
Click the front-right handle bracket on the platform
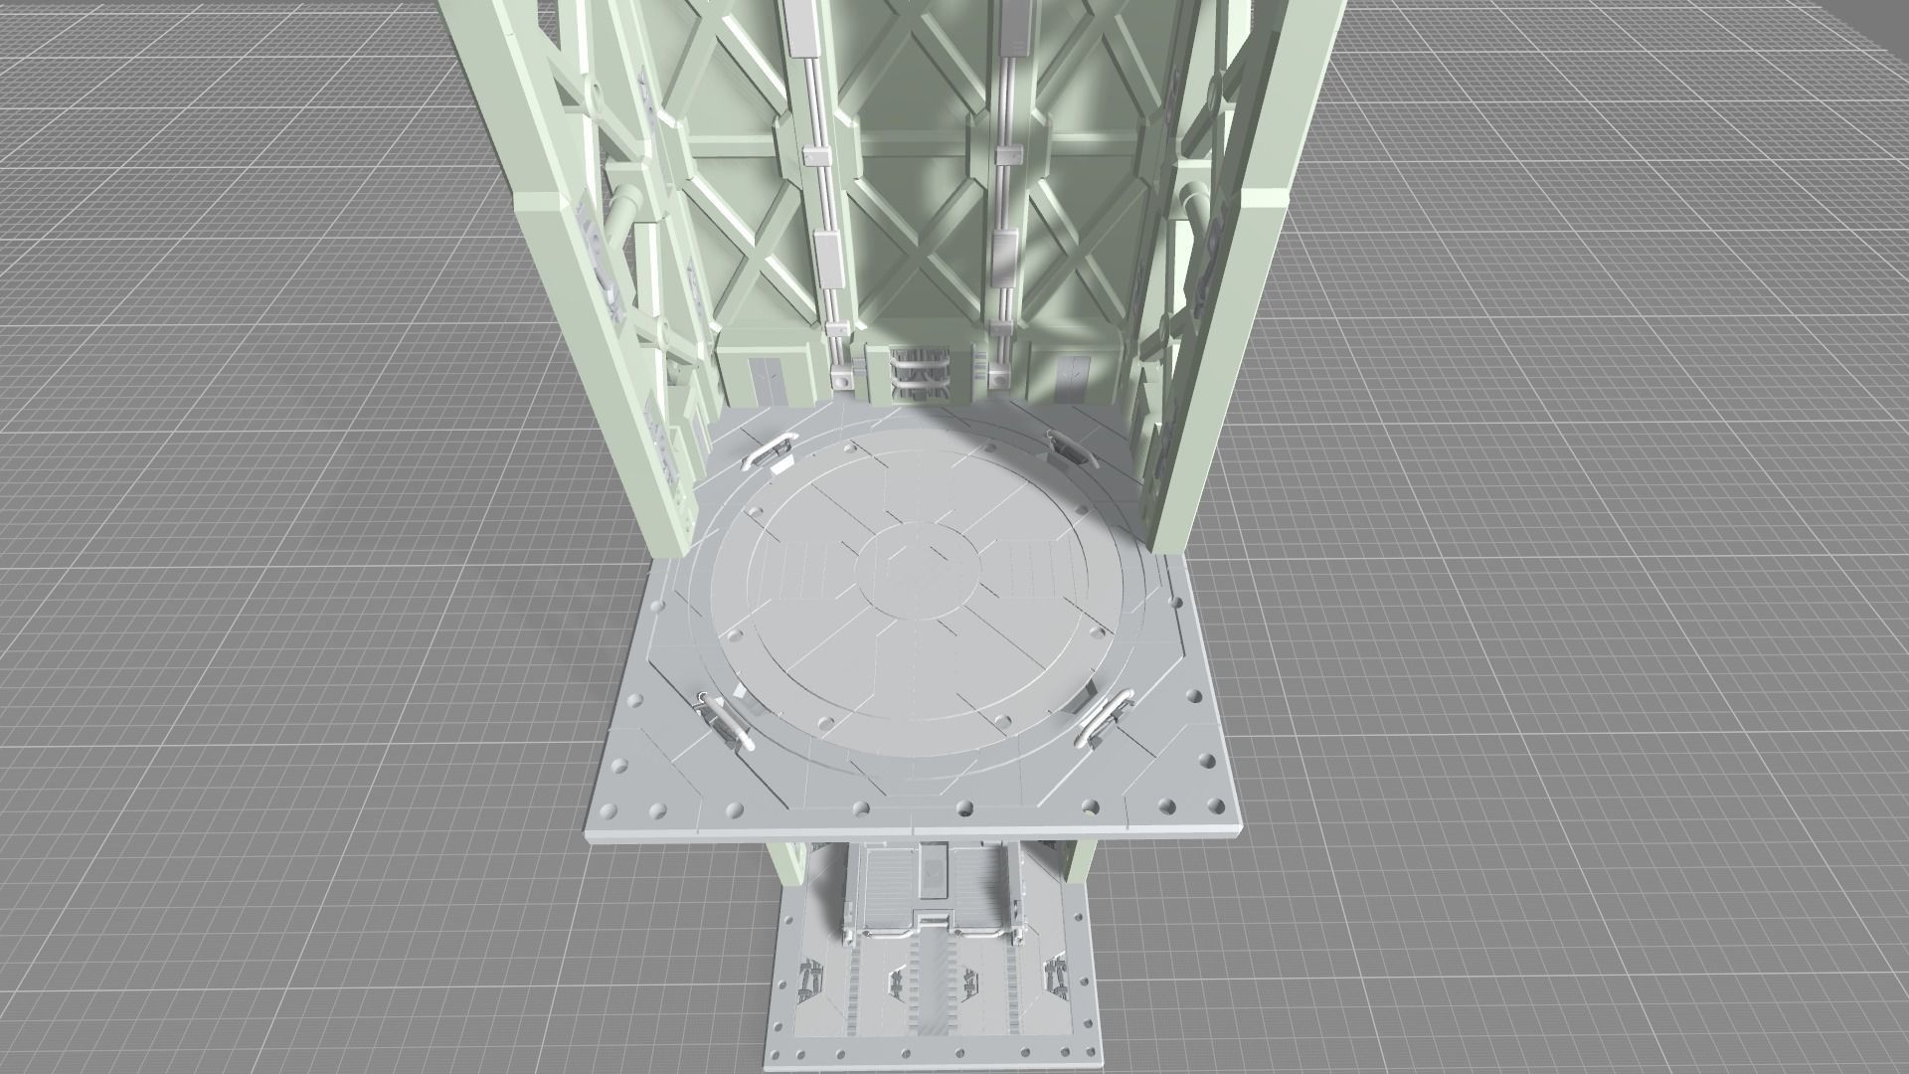coord(1104,718)
